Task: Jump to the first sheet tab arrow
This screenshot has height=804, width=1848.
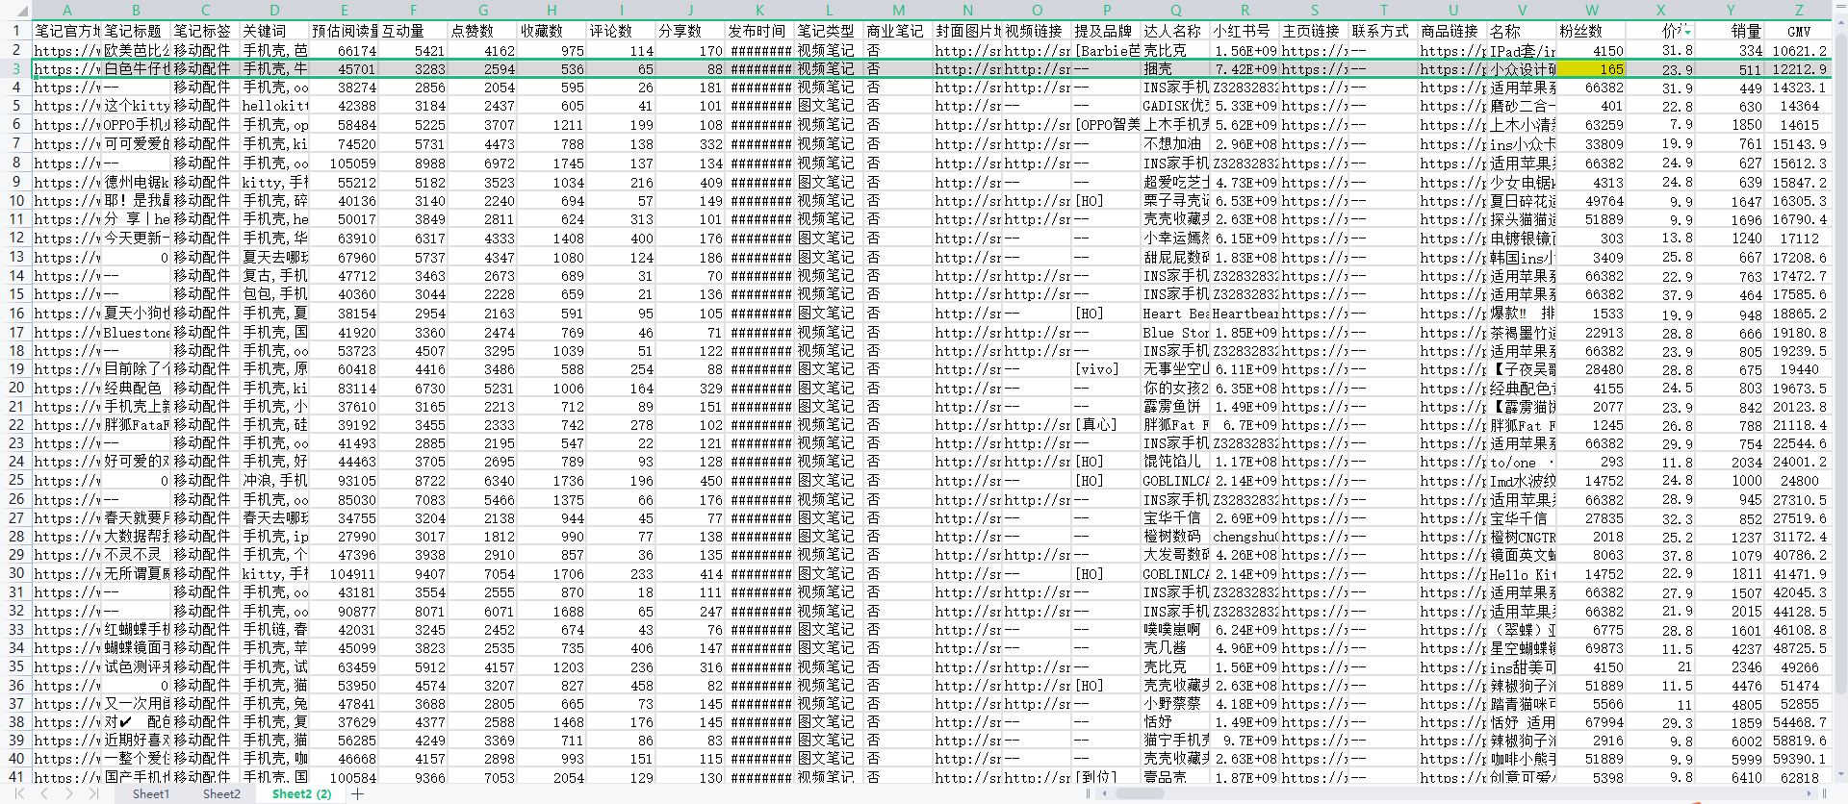Action: tap(20, 793)
